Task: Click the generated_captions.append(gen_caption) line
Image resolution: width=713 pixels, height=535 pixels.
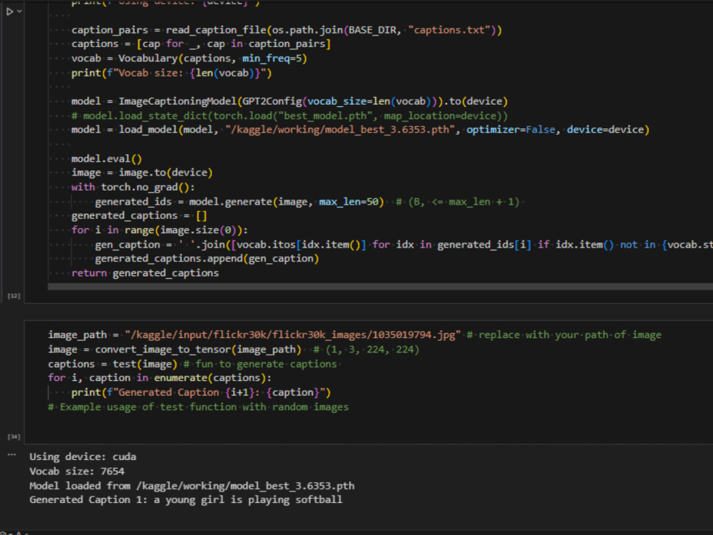Action: pos(207,258)
